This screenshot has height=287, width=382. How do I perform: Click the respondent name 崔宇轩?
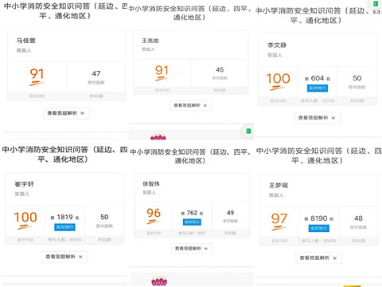24,184
